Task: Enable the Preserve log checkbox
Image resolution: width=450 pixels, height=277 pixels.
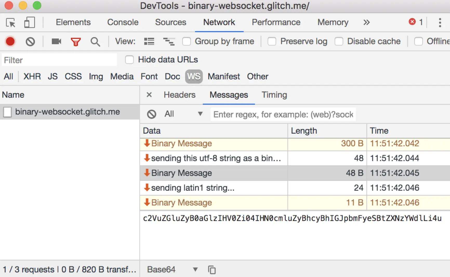Action: [x=272, y=41]
